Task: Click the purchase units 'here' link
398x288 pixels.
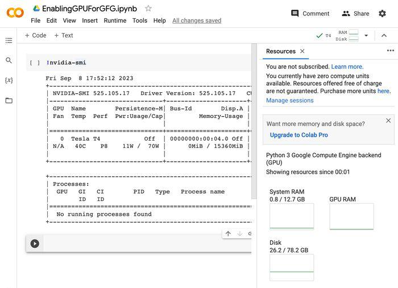Action: tap(384, 91)
